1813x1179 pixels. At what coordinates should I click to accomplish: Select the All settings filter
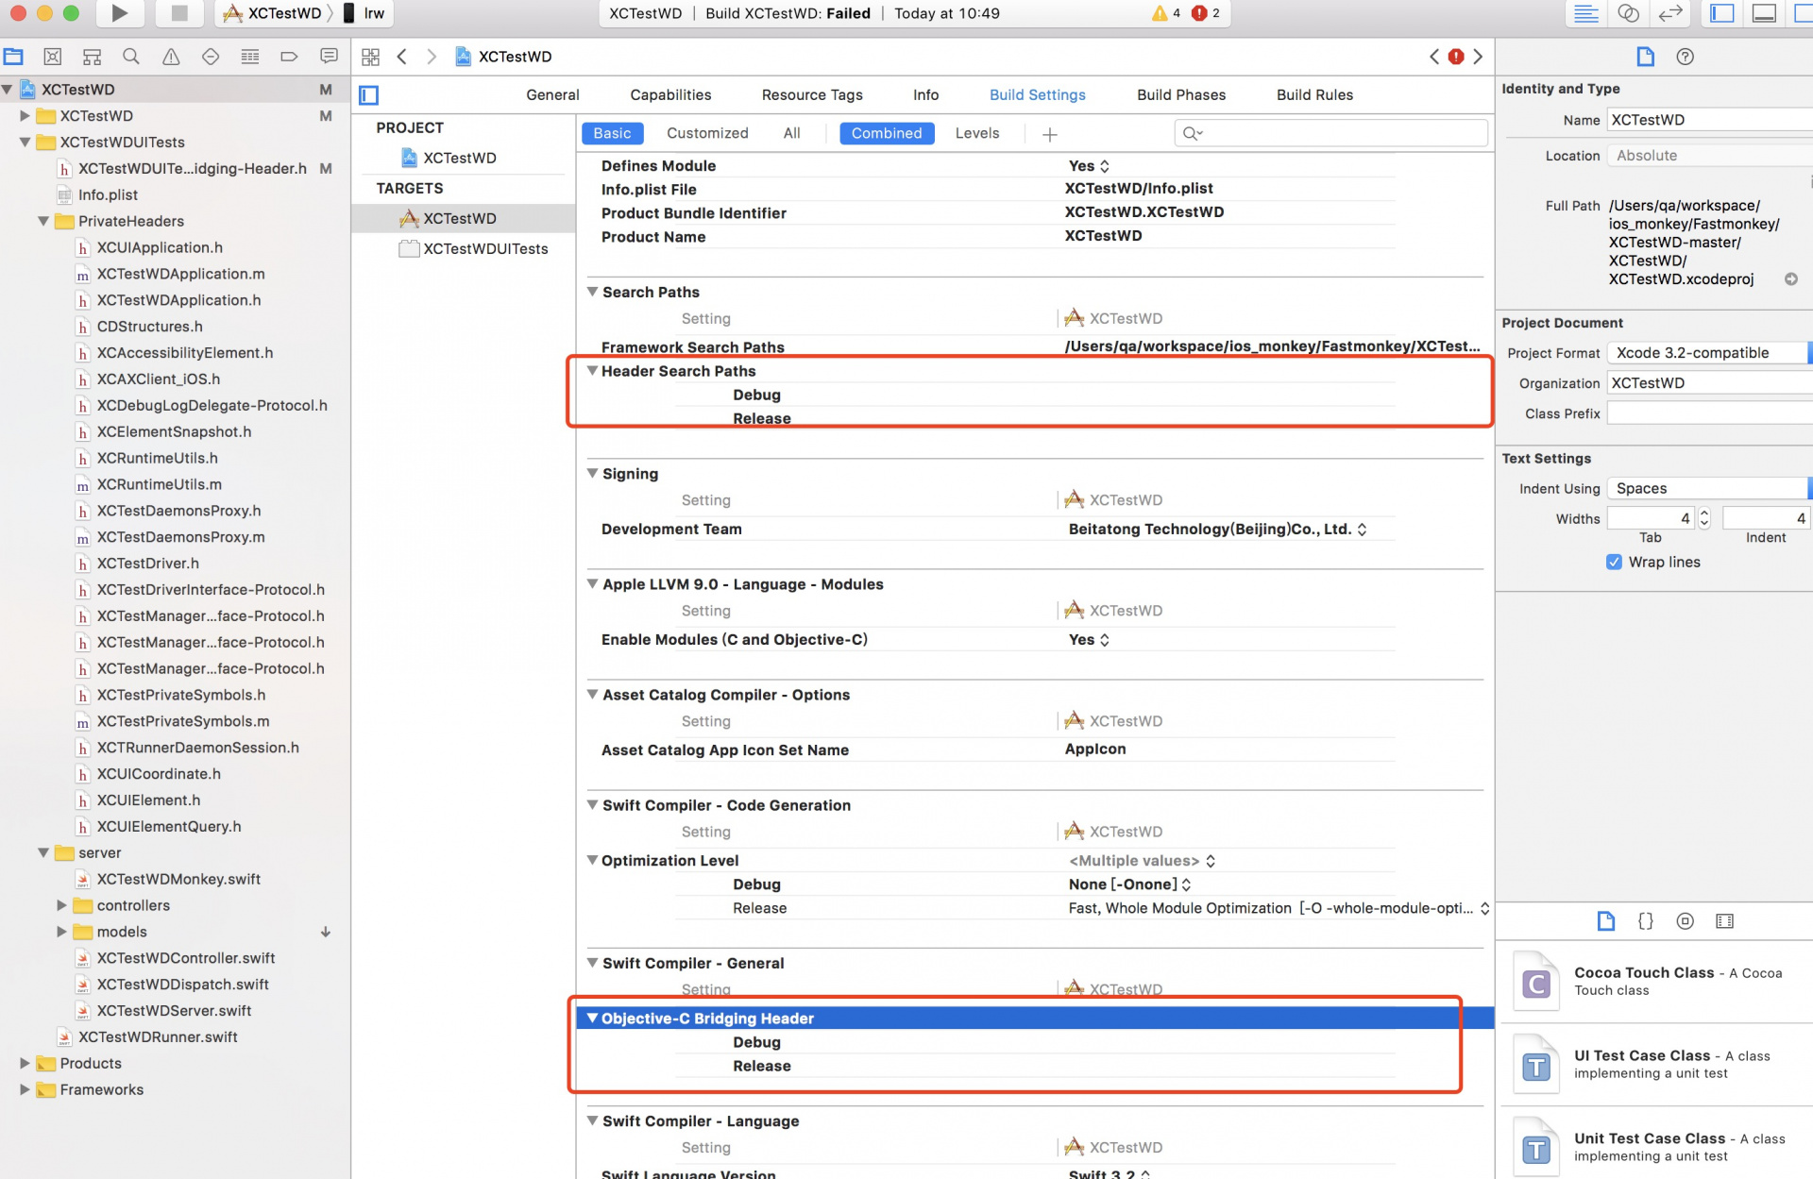[x=791, y=133]
